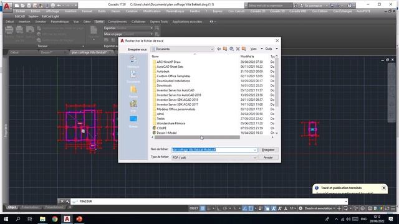Open Google Chrome from the taskbar
This screenshot has width=399, height=224.
(55, 219)
